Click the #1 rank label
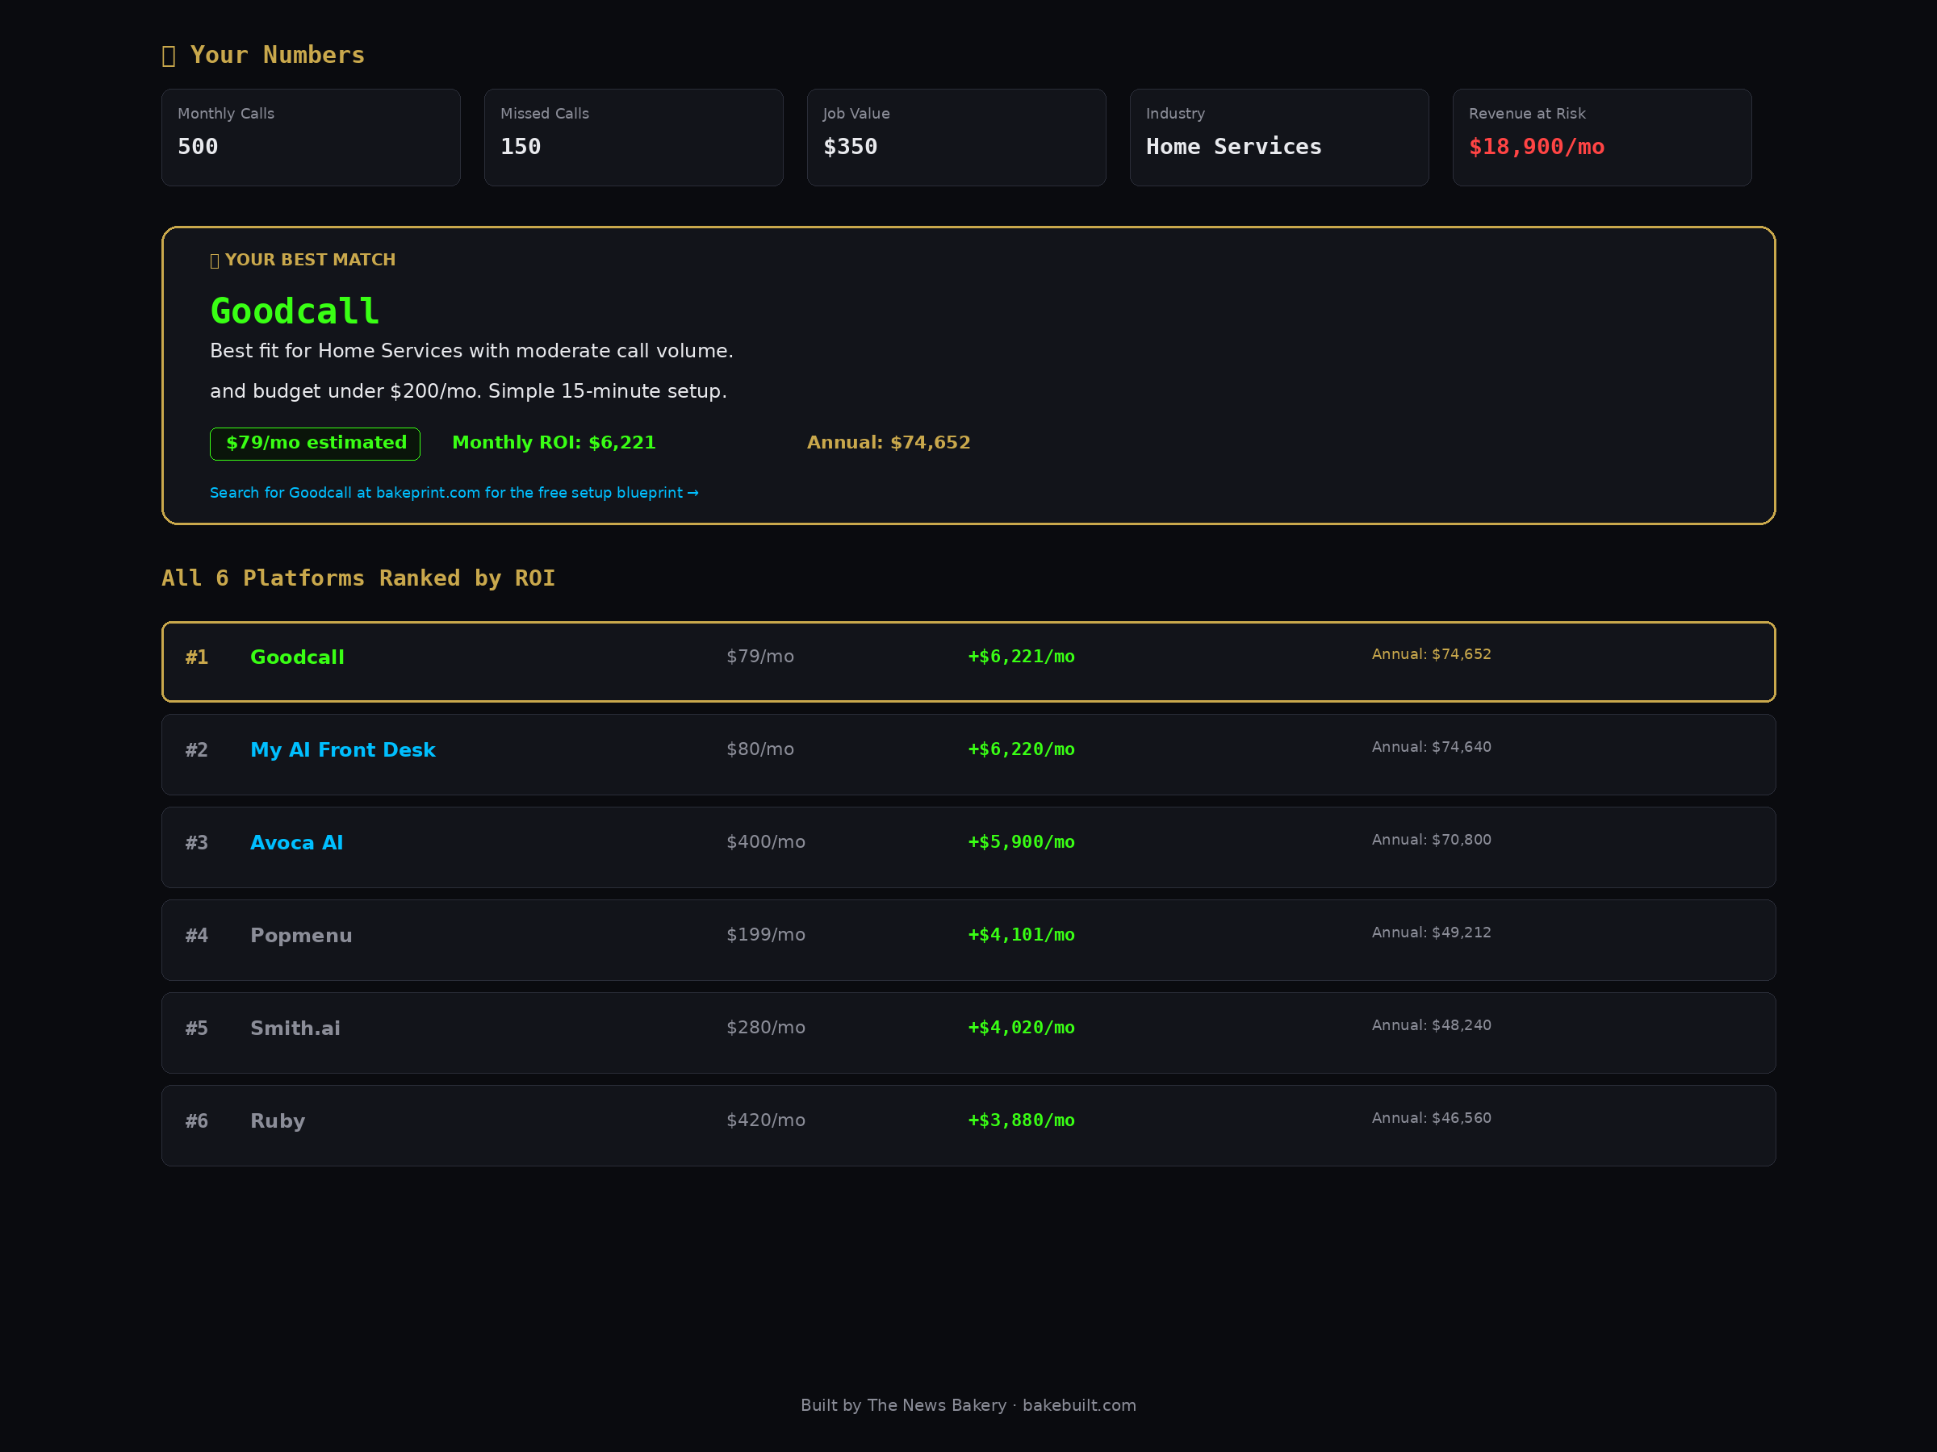 196,657
